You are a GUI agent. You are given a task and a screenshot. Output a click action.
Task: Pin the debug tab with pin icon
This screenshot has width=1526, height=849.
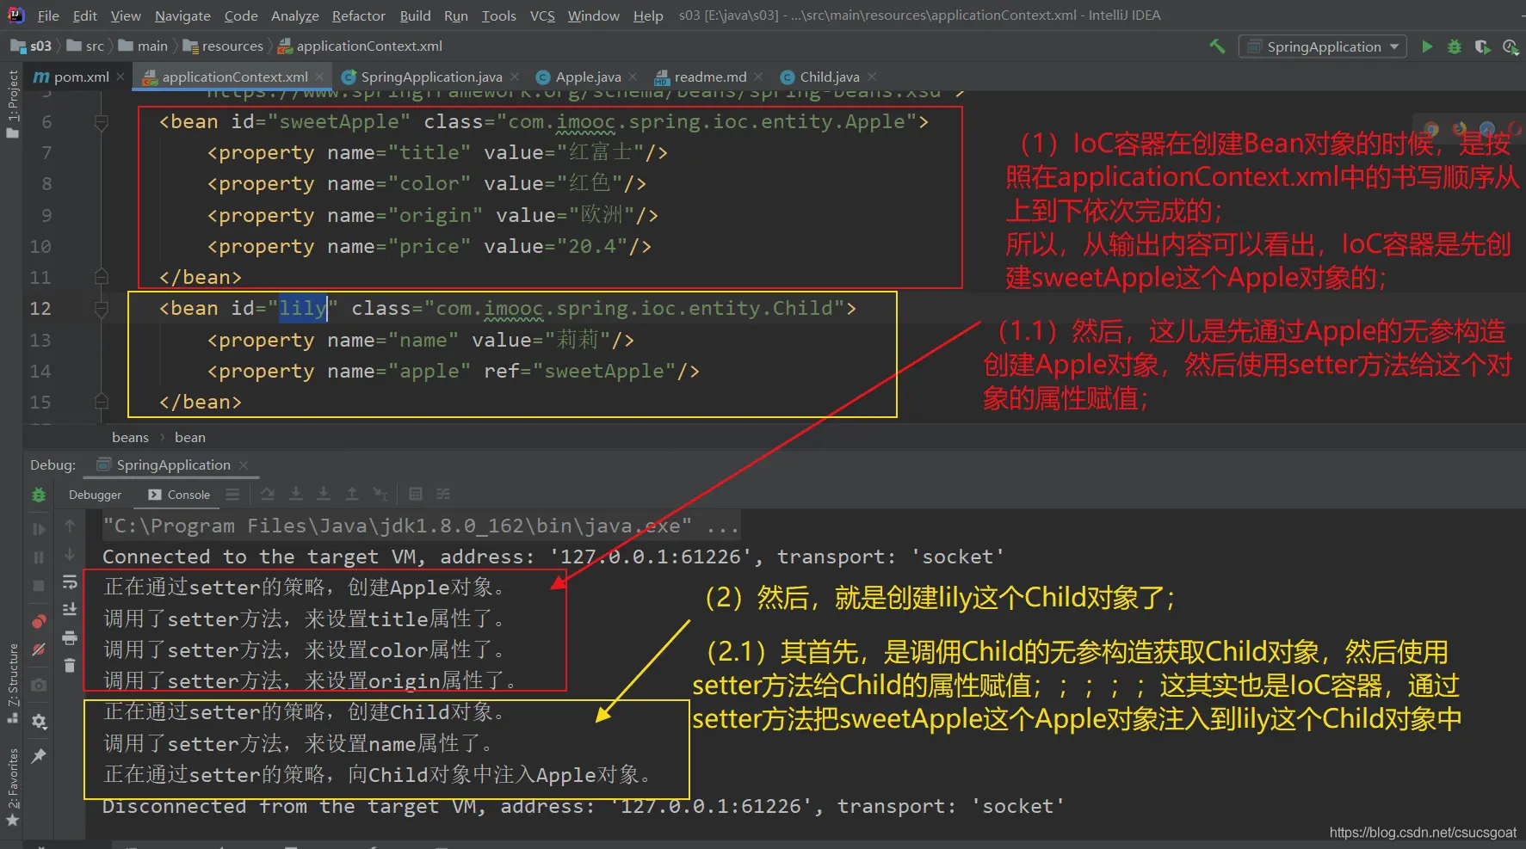[39, 756]
